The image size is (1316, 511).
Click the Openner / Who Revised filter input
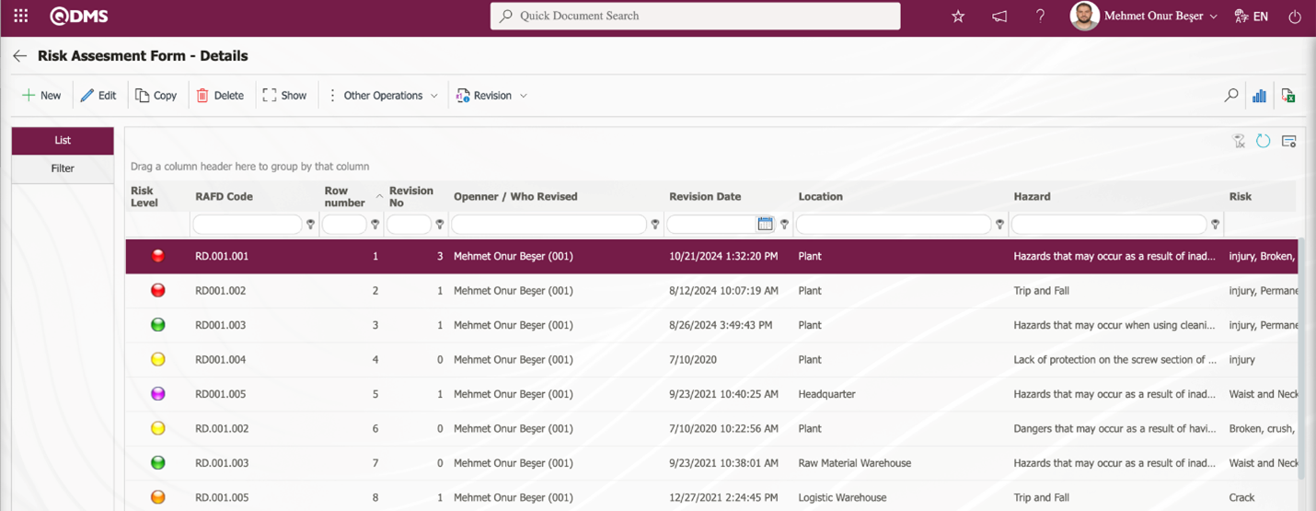pyautogui.click(x=549, y=225)
